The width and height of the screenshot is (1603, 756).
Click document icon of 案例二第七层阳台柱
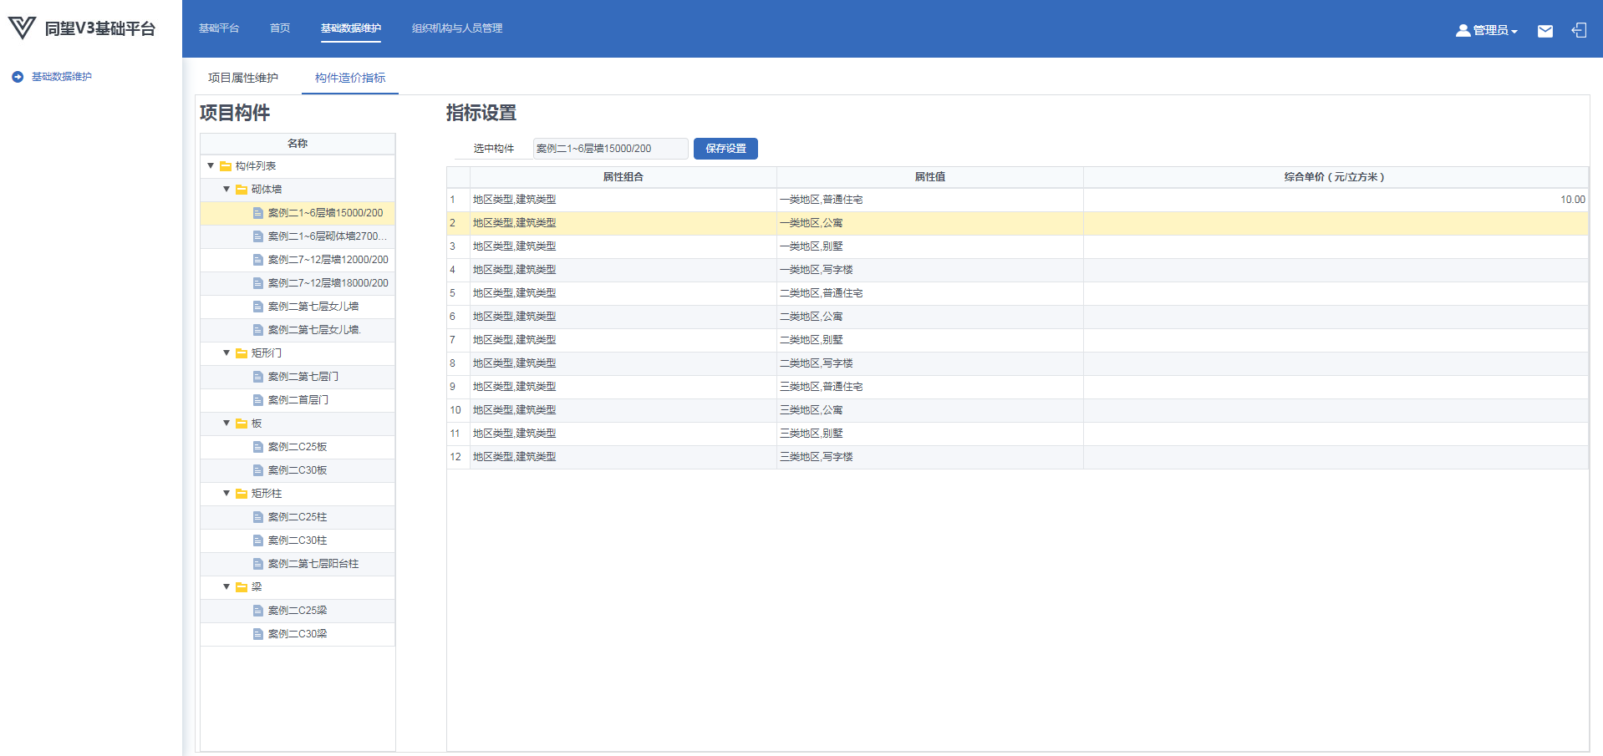(258, 564)
